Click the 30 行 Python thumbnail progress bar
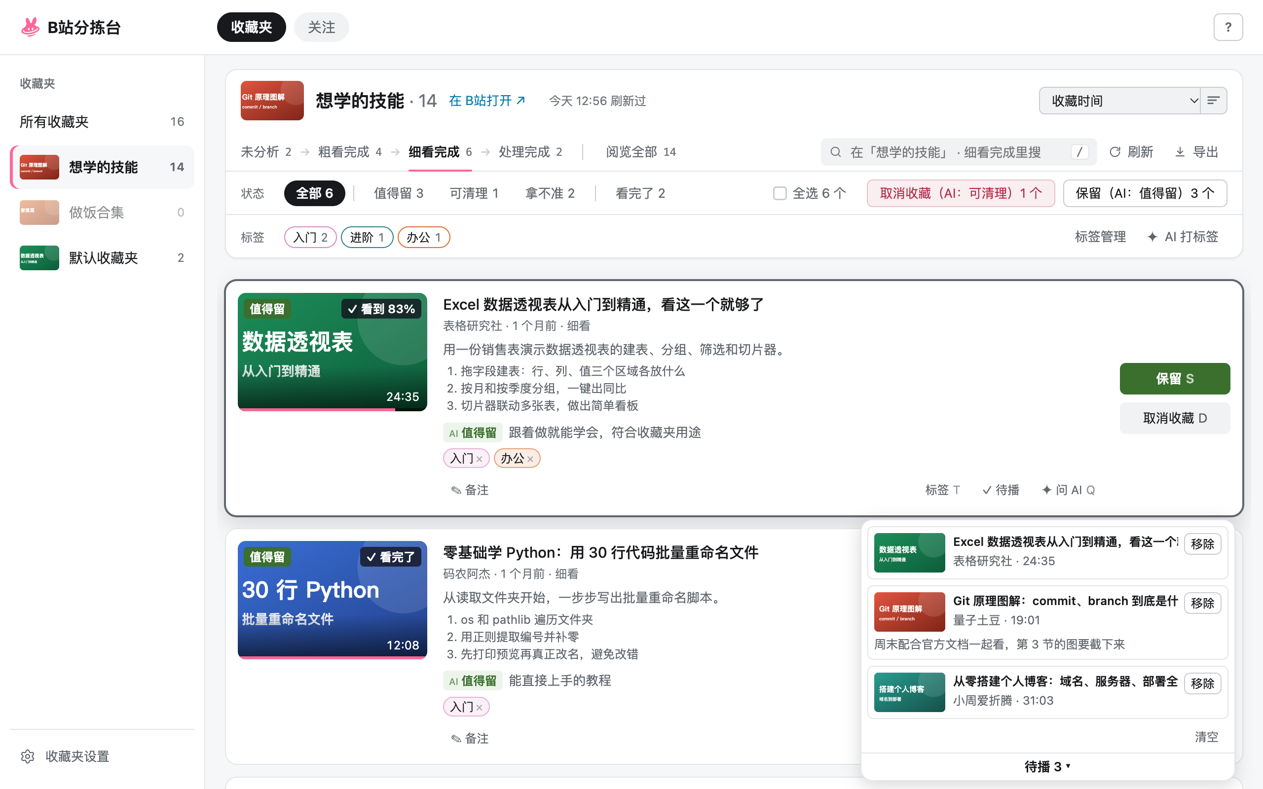 point(333,657)
